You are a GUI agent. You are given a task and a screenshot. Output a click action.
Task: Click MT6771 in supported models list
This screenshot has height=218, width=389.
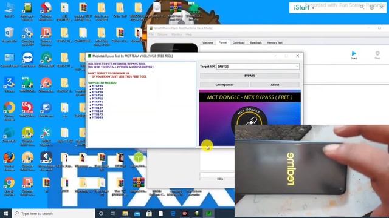(x=97, y=102)
